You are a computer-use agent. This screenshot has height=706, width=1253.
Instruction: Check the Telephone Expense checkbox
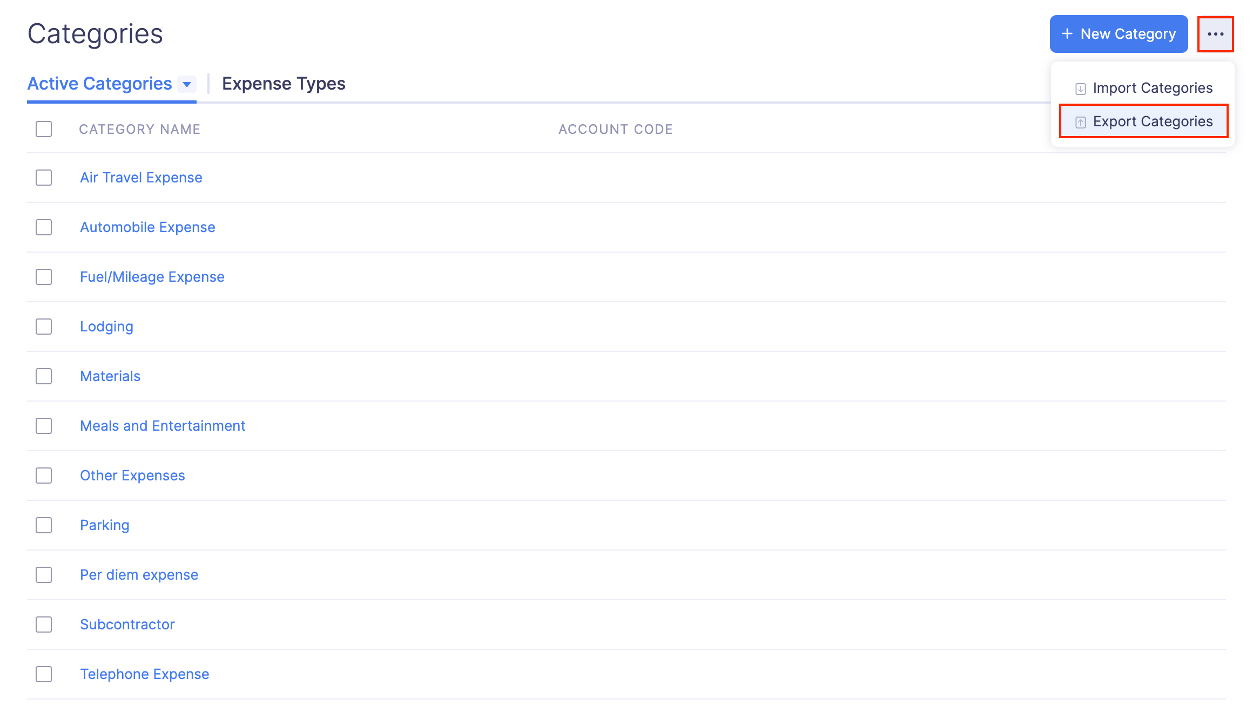[x=43, y=674]
